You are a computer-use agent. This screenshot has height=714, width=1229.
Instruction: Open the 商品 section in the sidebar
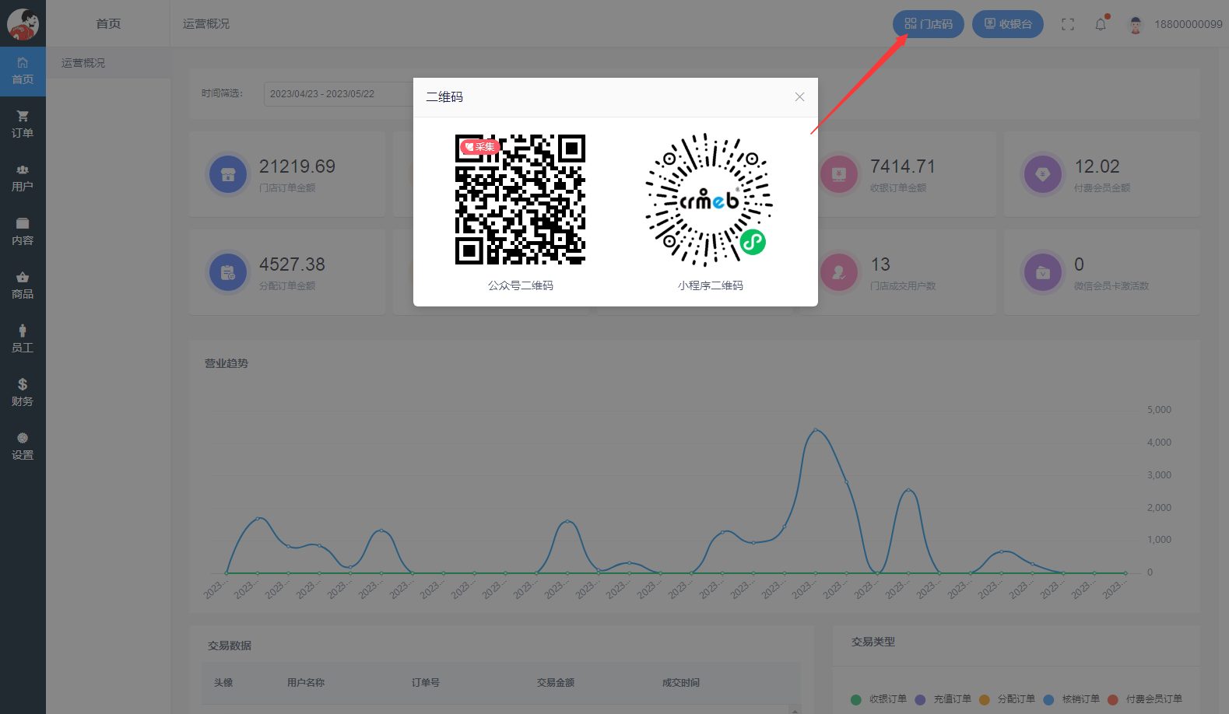pos(23,285)
